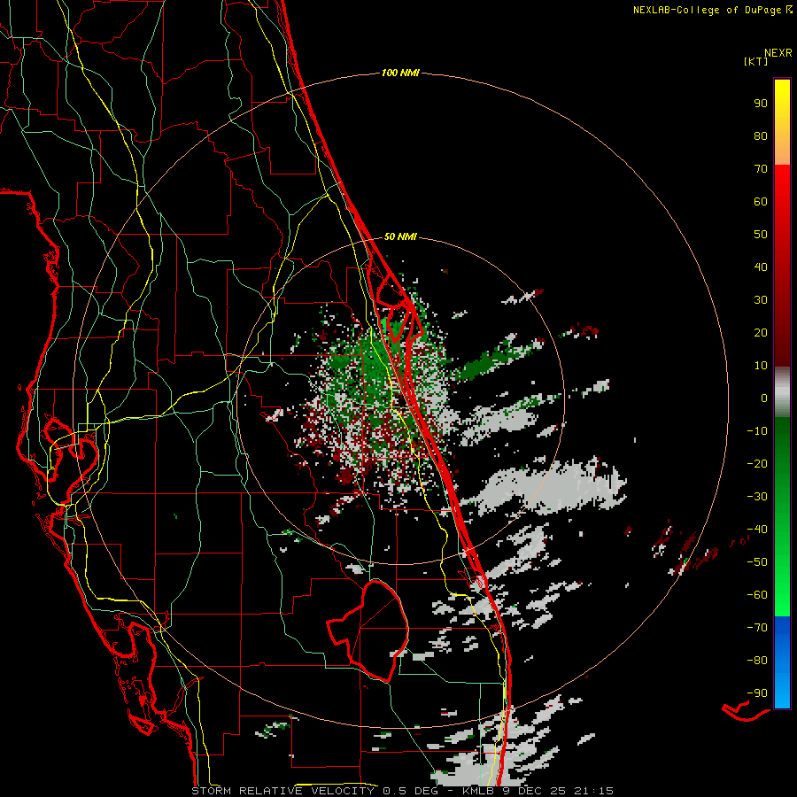This screenshot has height=797, width=797.
Task: Click the 80 value on the velocity scale
Action: 761,135
